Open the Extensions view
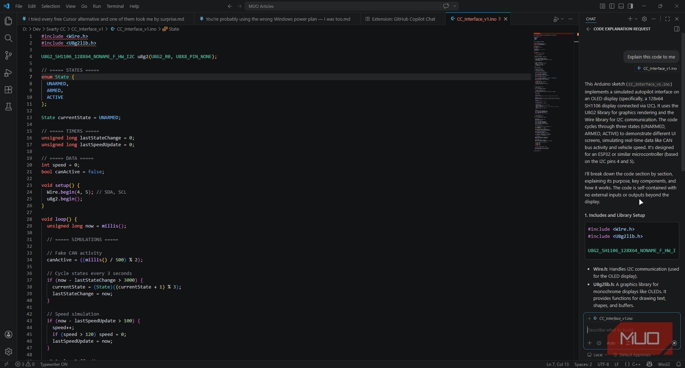The height and width of the screenshot is (368, 685). (x=8, y=90)
